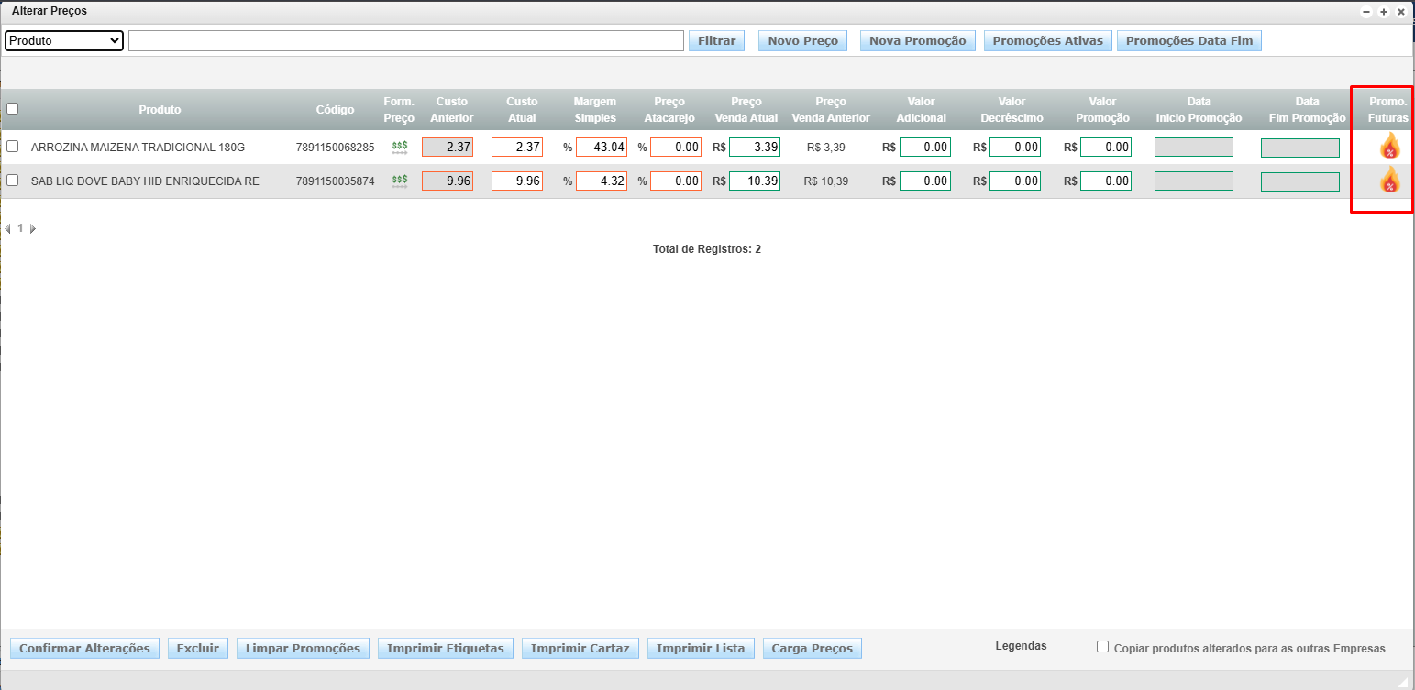Image resolution: width=1415 pixels, height=690 pixels.
Task: Sort by the Produto column header
Action: tap(160, 110)
